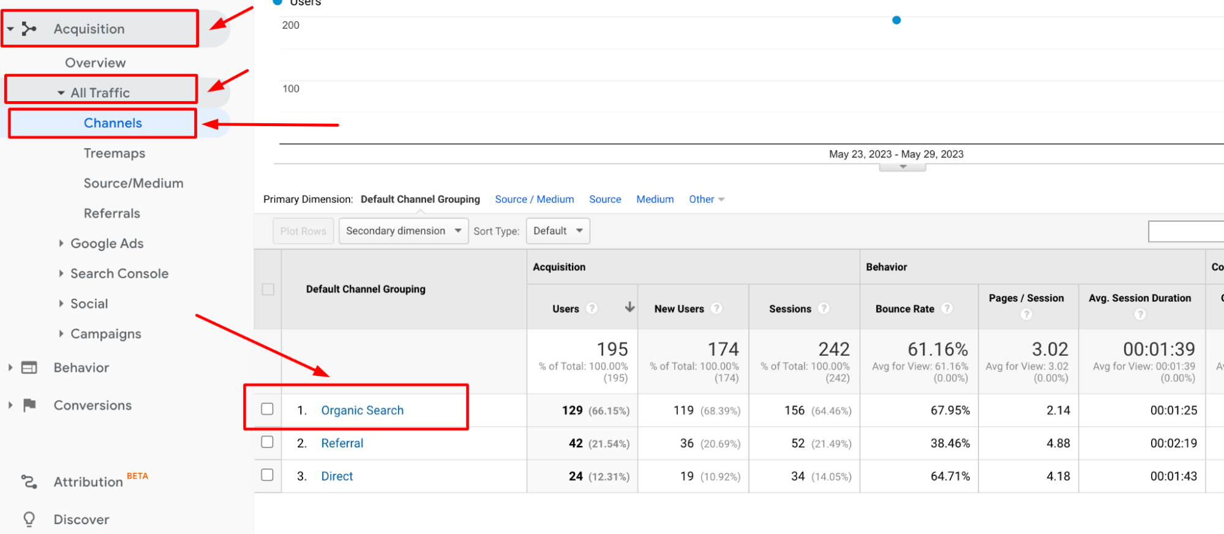Click help icon next to Bounce Rate
The image size is (1224, 534).
(x=947, y=309)
